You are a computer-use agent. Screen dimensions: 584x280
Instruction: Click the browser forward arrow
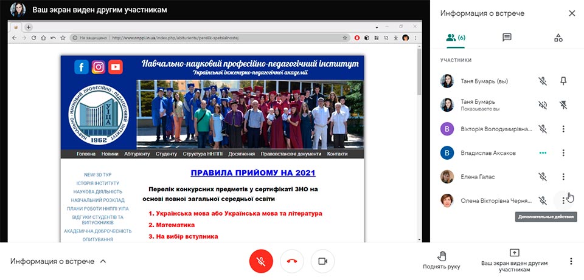tap(24, 38)
